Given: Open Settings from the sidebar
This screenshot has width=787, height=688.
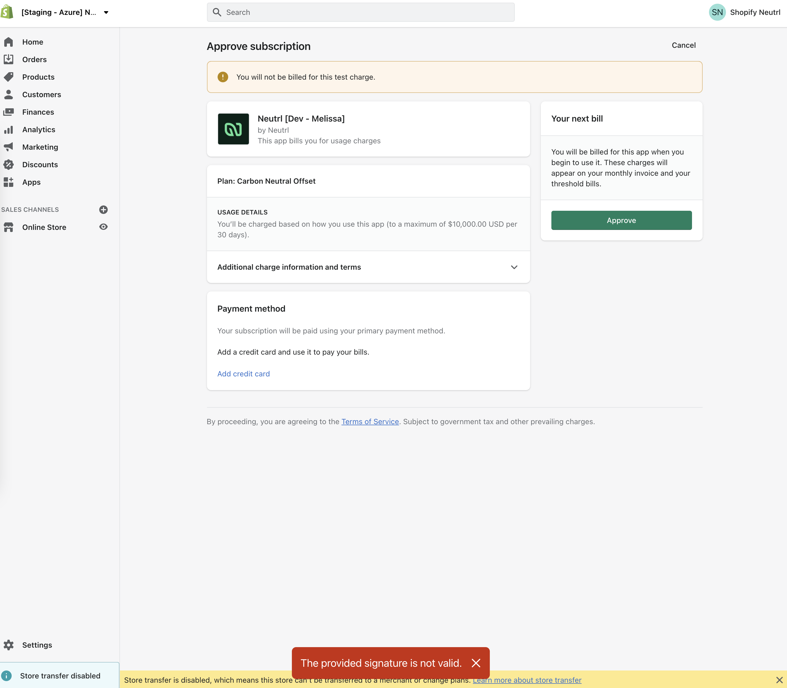Looking at the screenshot, I should point(37,645).
